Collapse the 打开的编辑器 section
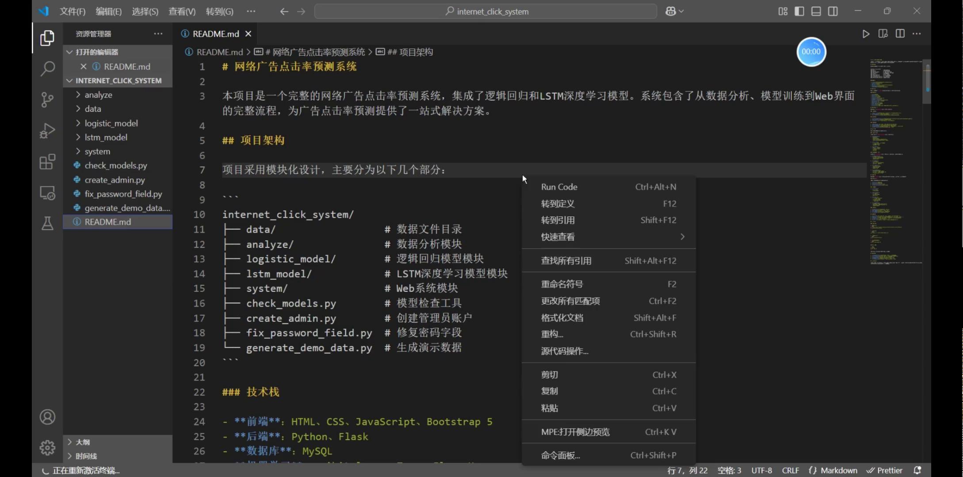 pos(118,52)
